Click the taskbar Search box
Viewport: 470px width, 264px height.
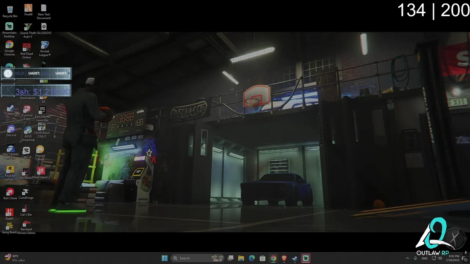pos(198,258)
